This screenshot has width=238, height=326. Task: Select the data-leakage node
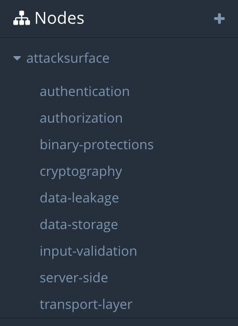(79, 198)
